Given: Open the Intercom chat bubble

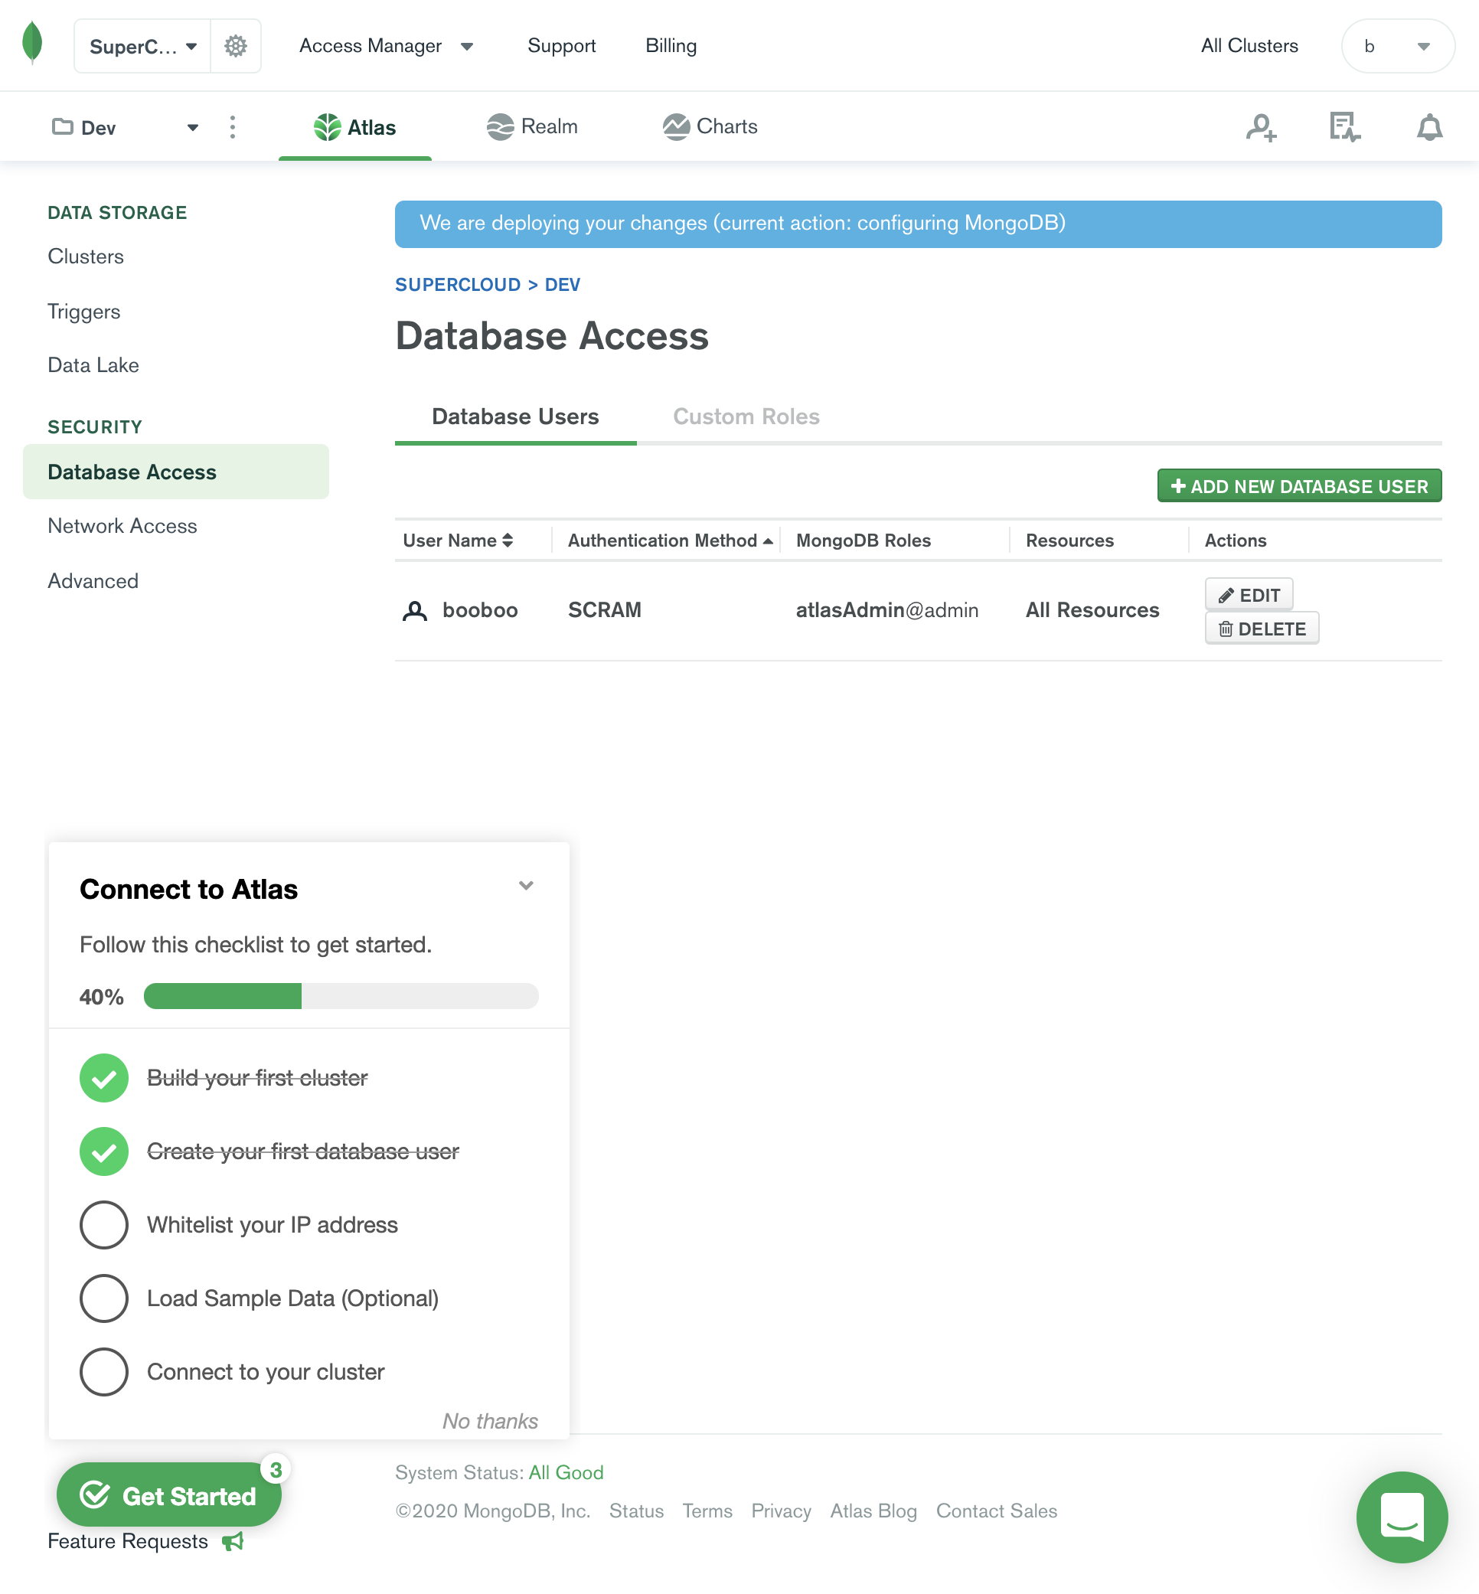Looking at the screenshot, I should tap(1402, 1517).
